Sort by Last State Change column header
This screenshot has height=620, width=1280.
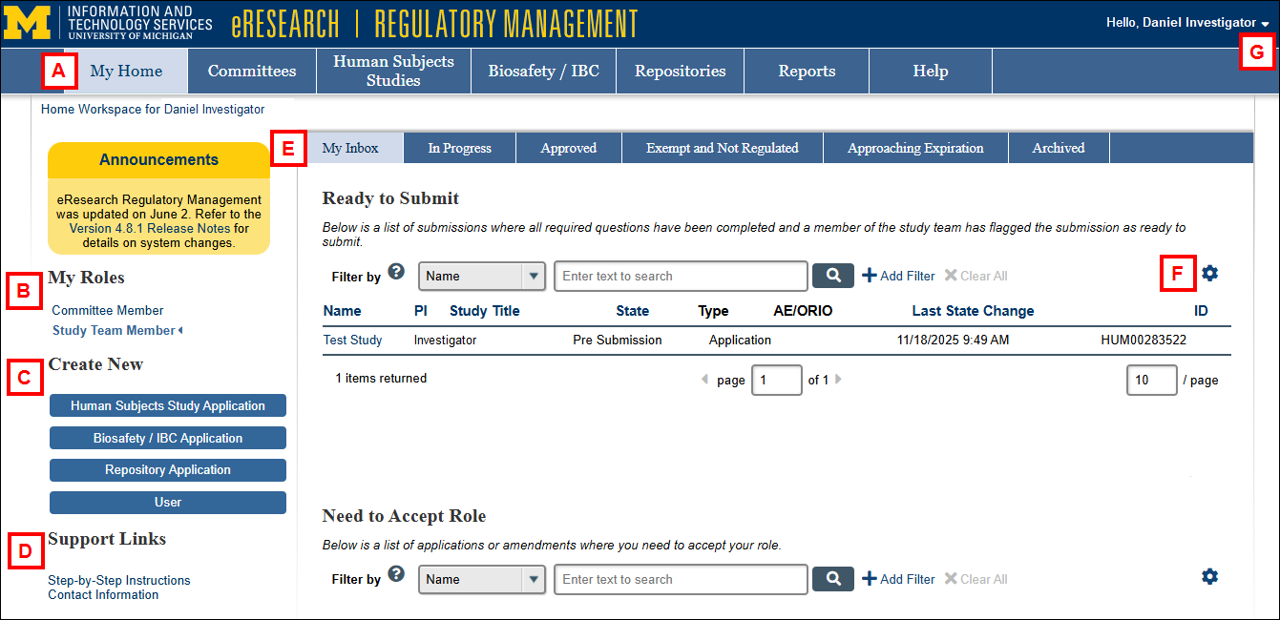(973, 310)
